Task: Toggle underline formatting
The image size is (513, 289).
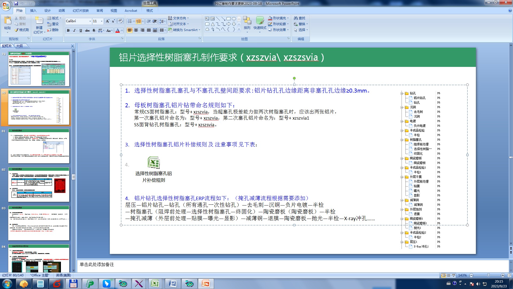Action: [81, 31]
